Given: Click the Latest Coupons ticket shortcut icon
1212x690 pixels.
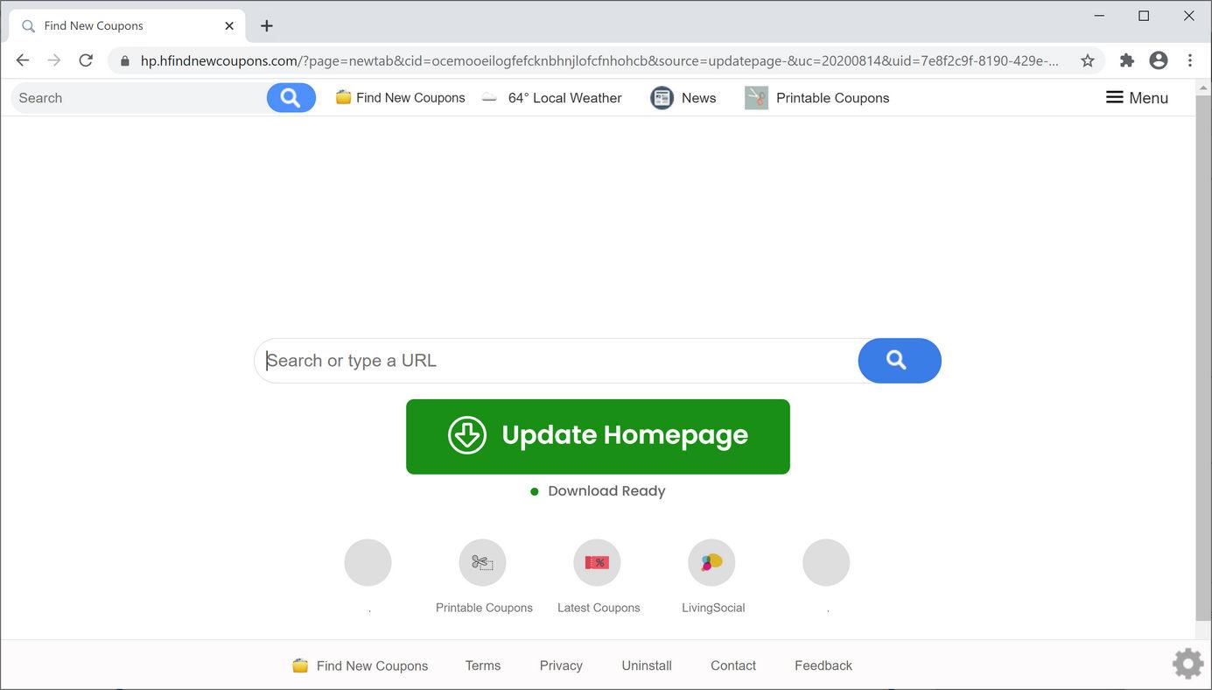Looking at the screenshot, I should 597,562.
